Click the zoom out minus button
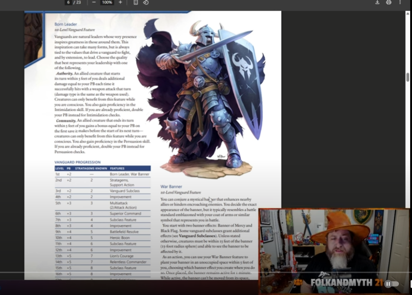Viewport: 412px width, 295px height. [x=93, y=2]
